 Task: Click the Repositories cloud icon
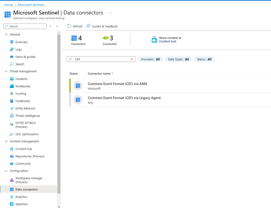[x=12, y=156]
